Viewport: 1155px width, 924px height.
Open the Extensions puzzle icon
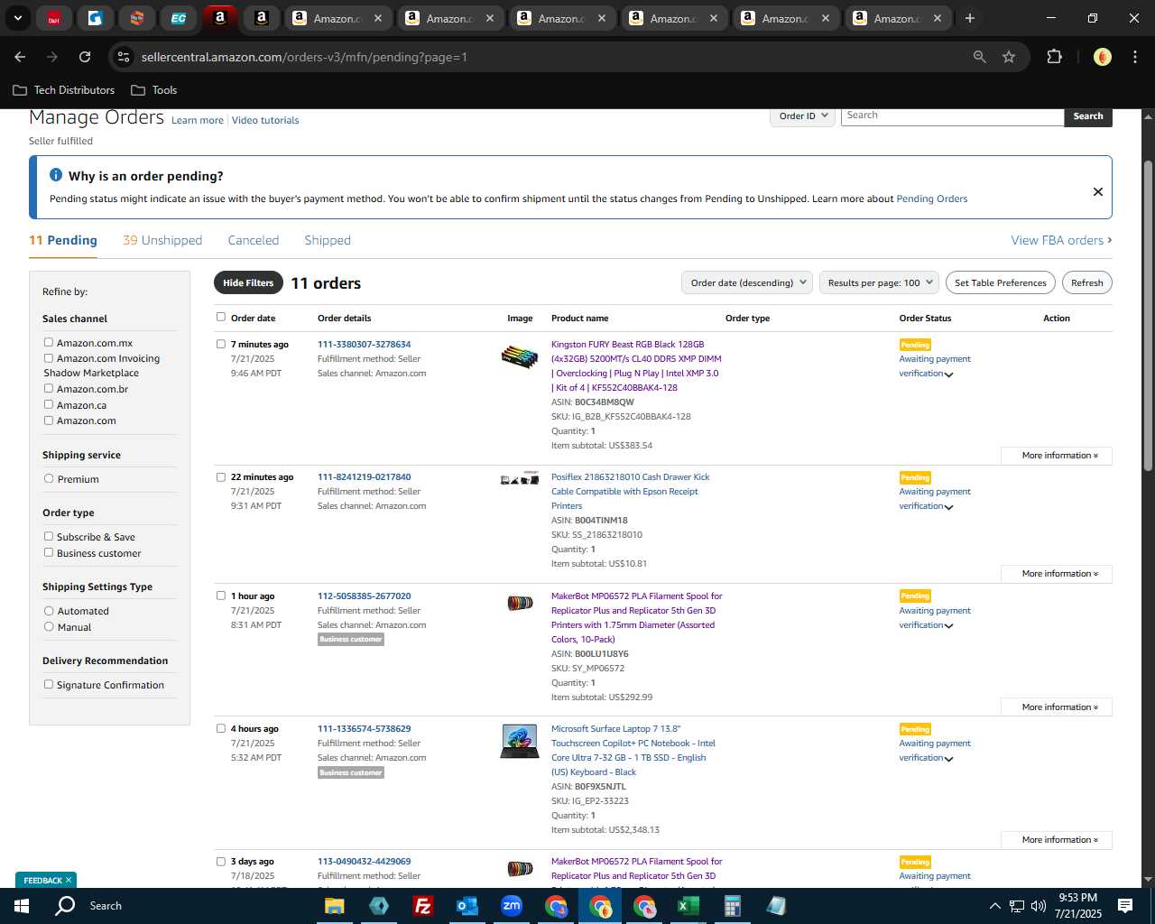click(1054, 57)
